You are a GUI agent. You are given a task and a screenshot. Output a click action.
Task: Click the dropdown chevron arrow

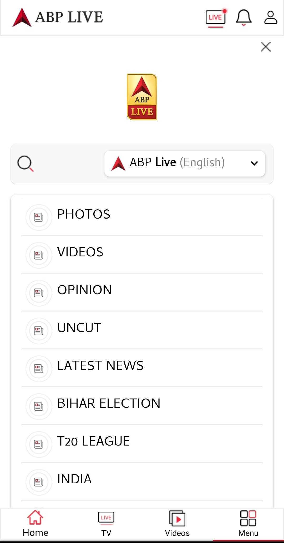coord(254,163)
